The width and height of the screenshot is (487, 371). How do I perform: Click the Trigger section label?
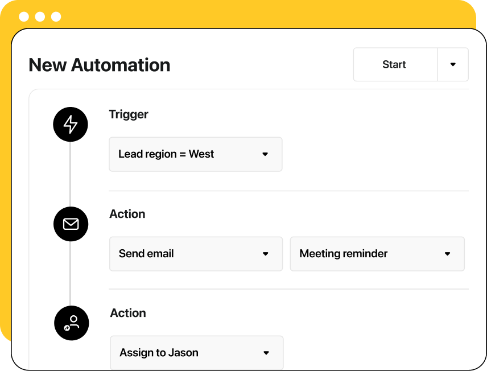(129, 114)
